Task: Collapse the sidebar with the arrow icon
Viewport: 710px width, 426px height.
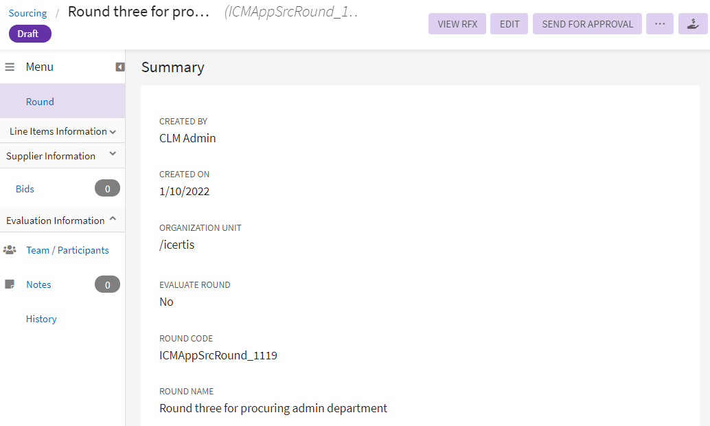Action: click(120, 67)
